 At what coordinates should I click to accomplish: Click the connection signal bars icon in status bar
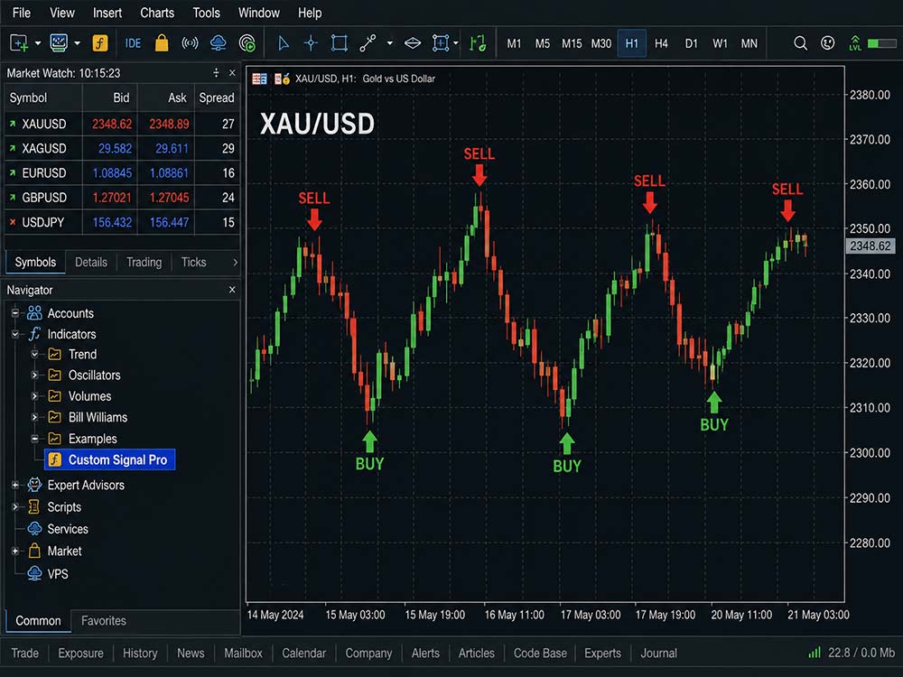point(815,653)
